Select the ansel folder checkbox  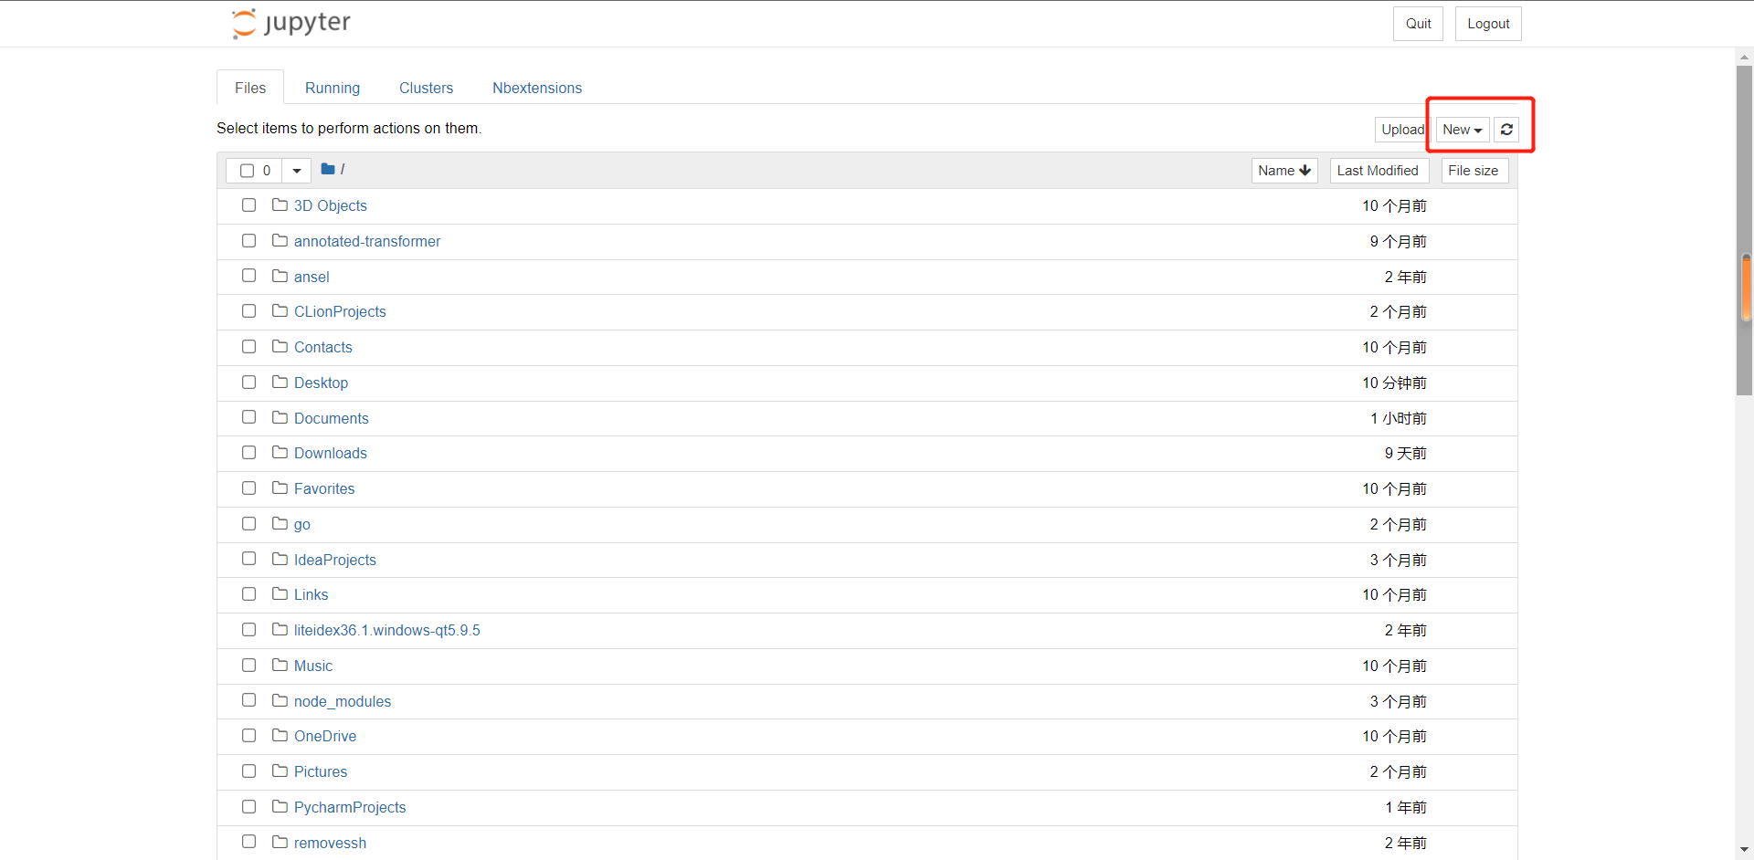[248, 276]
